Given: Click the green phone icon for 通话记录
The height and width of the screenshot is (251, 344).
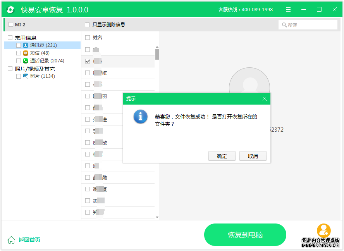Looking at the screenshot, I should [26, 61].
